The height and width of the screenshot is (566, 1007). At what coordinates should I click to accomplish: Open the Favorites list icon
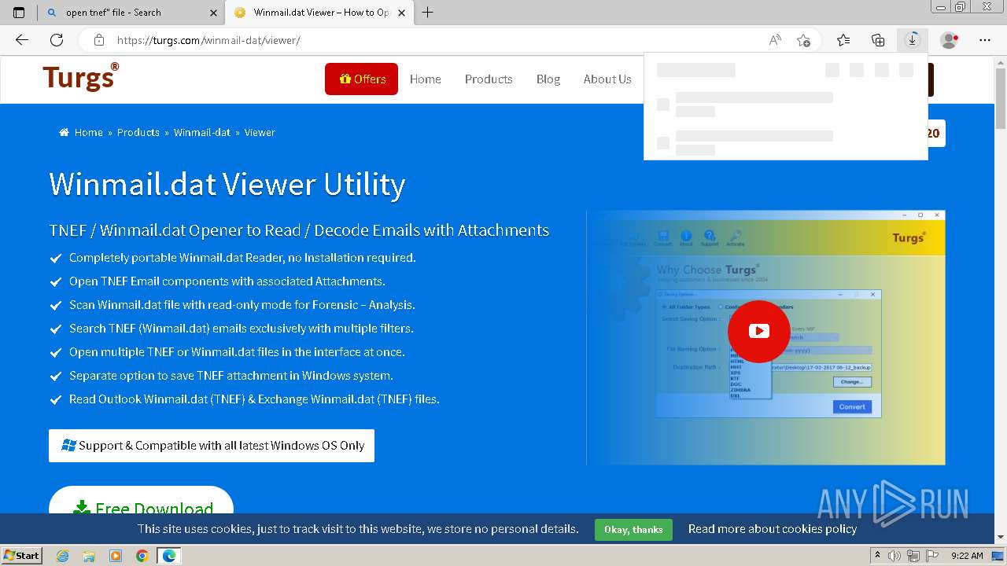pos(843,40)
